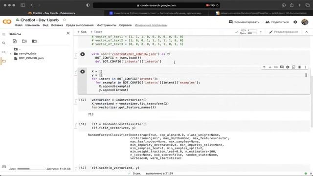Screen dimensions: 313x176
Task: Open the parent directory folder row
Action: (17, 49)
